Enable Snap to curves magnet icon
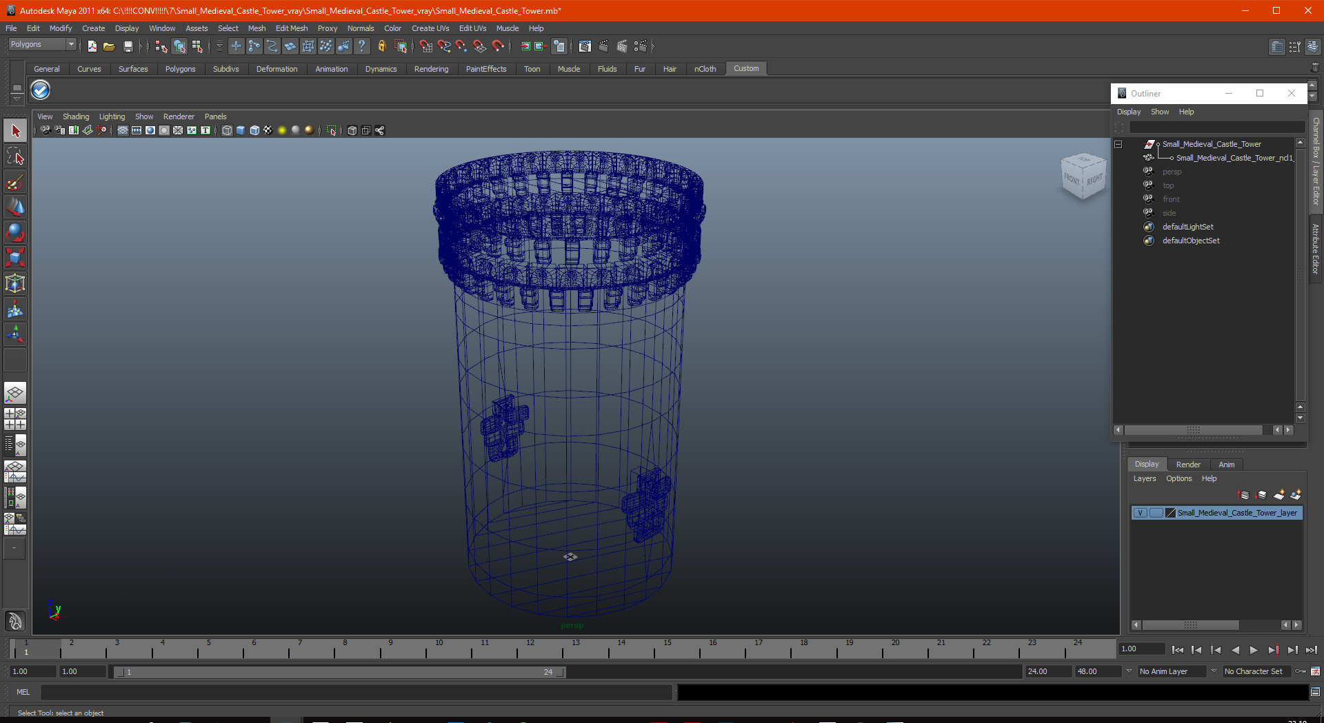This screenshot has height=723, width=1324. tap(444, 46)
